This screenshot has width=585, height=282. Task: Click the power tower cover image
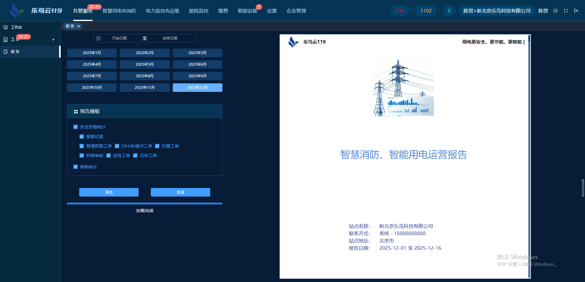click(x=404, y=88)
